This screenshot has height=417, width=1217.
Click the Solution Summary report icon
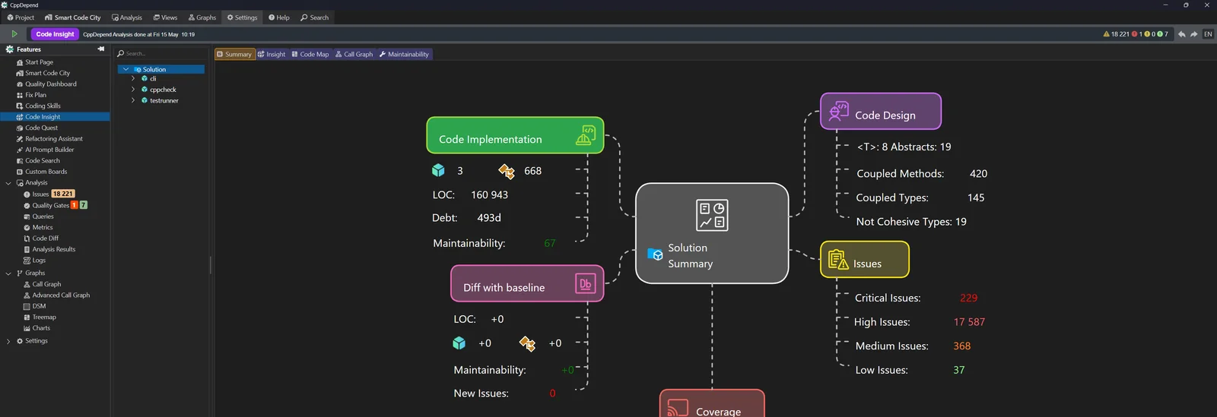tap(712, 215)
